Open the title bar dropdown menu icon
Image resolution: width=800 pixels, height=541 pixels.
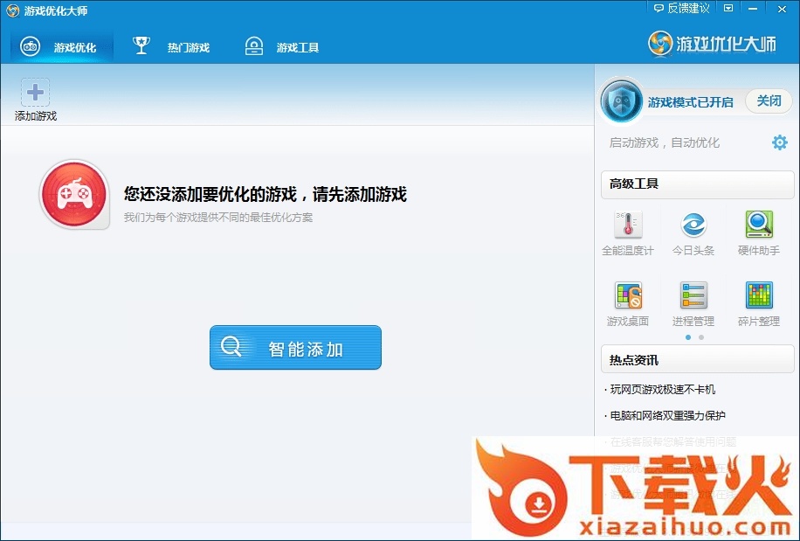[x=728, y=8]
